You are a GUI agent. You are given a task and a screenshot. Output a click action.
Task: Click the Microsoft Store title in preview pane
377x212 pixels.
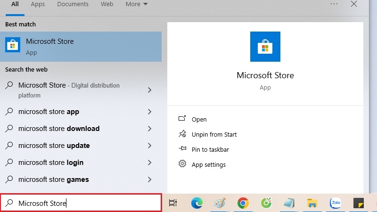click(265, 75)
